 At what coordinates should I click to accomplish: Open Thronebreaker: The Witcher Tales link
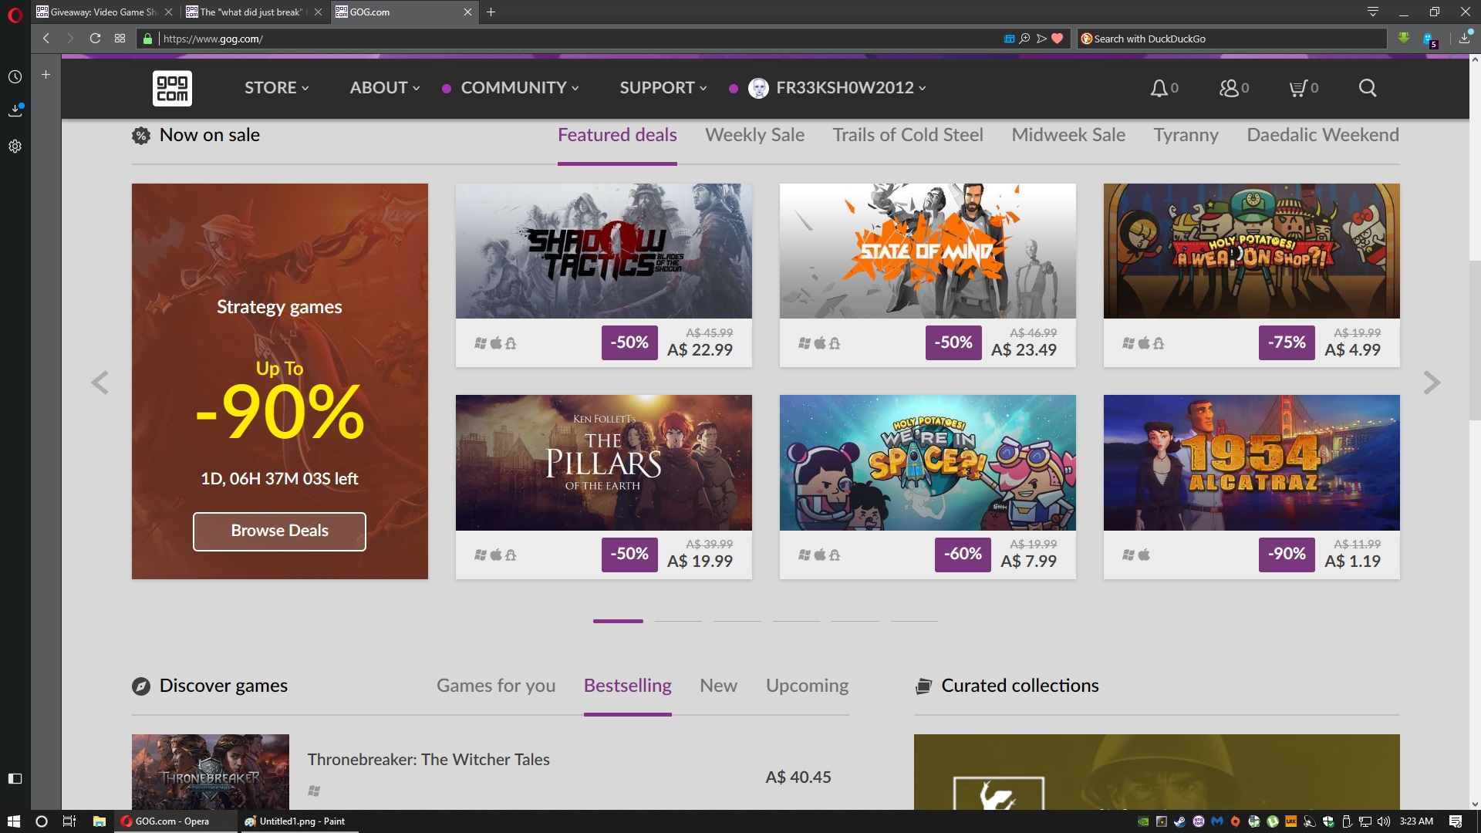428,760
